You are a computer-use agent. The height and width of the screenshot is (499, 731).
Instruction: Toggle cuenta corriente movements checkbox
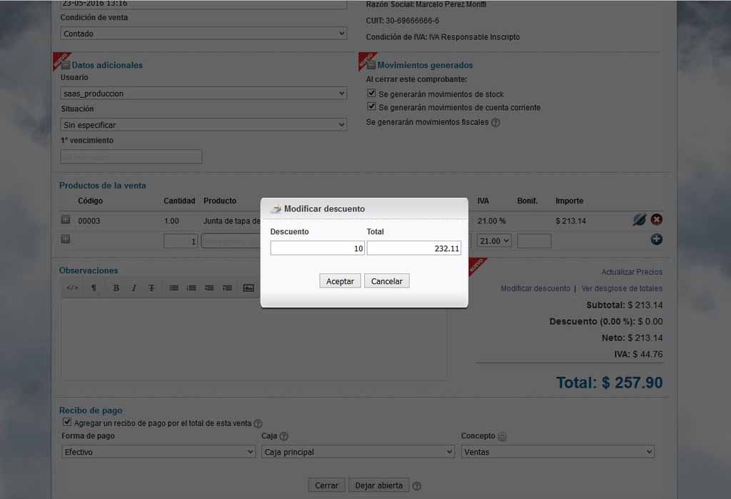[371, 106]
